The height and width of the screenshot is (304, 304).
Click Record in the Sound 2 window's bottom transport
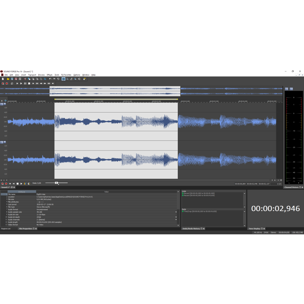point(6,184)
